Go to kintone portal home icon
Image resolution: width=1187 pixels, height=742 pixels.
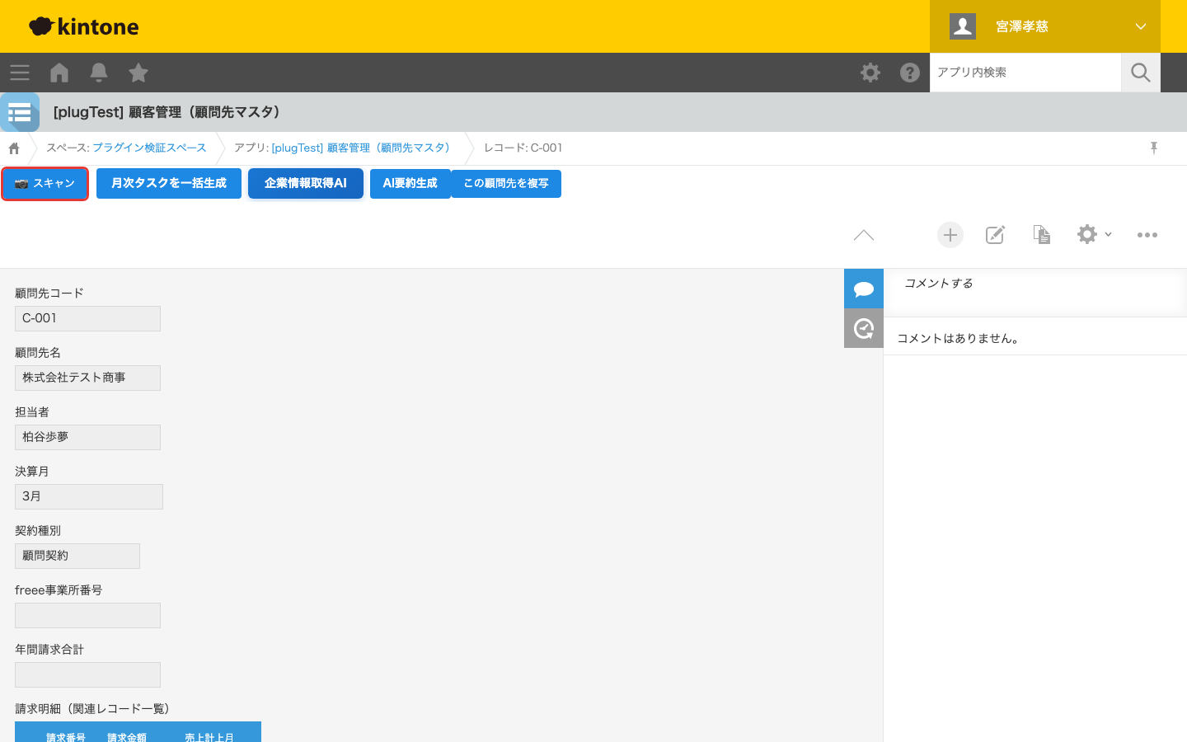59,73
